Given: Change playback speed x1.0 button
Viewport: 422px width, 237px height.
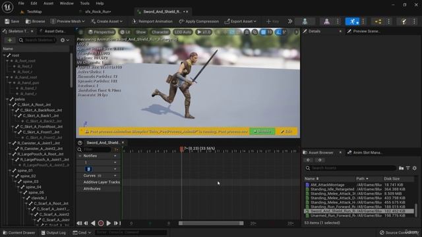Looking at the screenshot, I should [x=204, y=32].
